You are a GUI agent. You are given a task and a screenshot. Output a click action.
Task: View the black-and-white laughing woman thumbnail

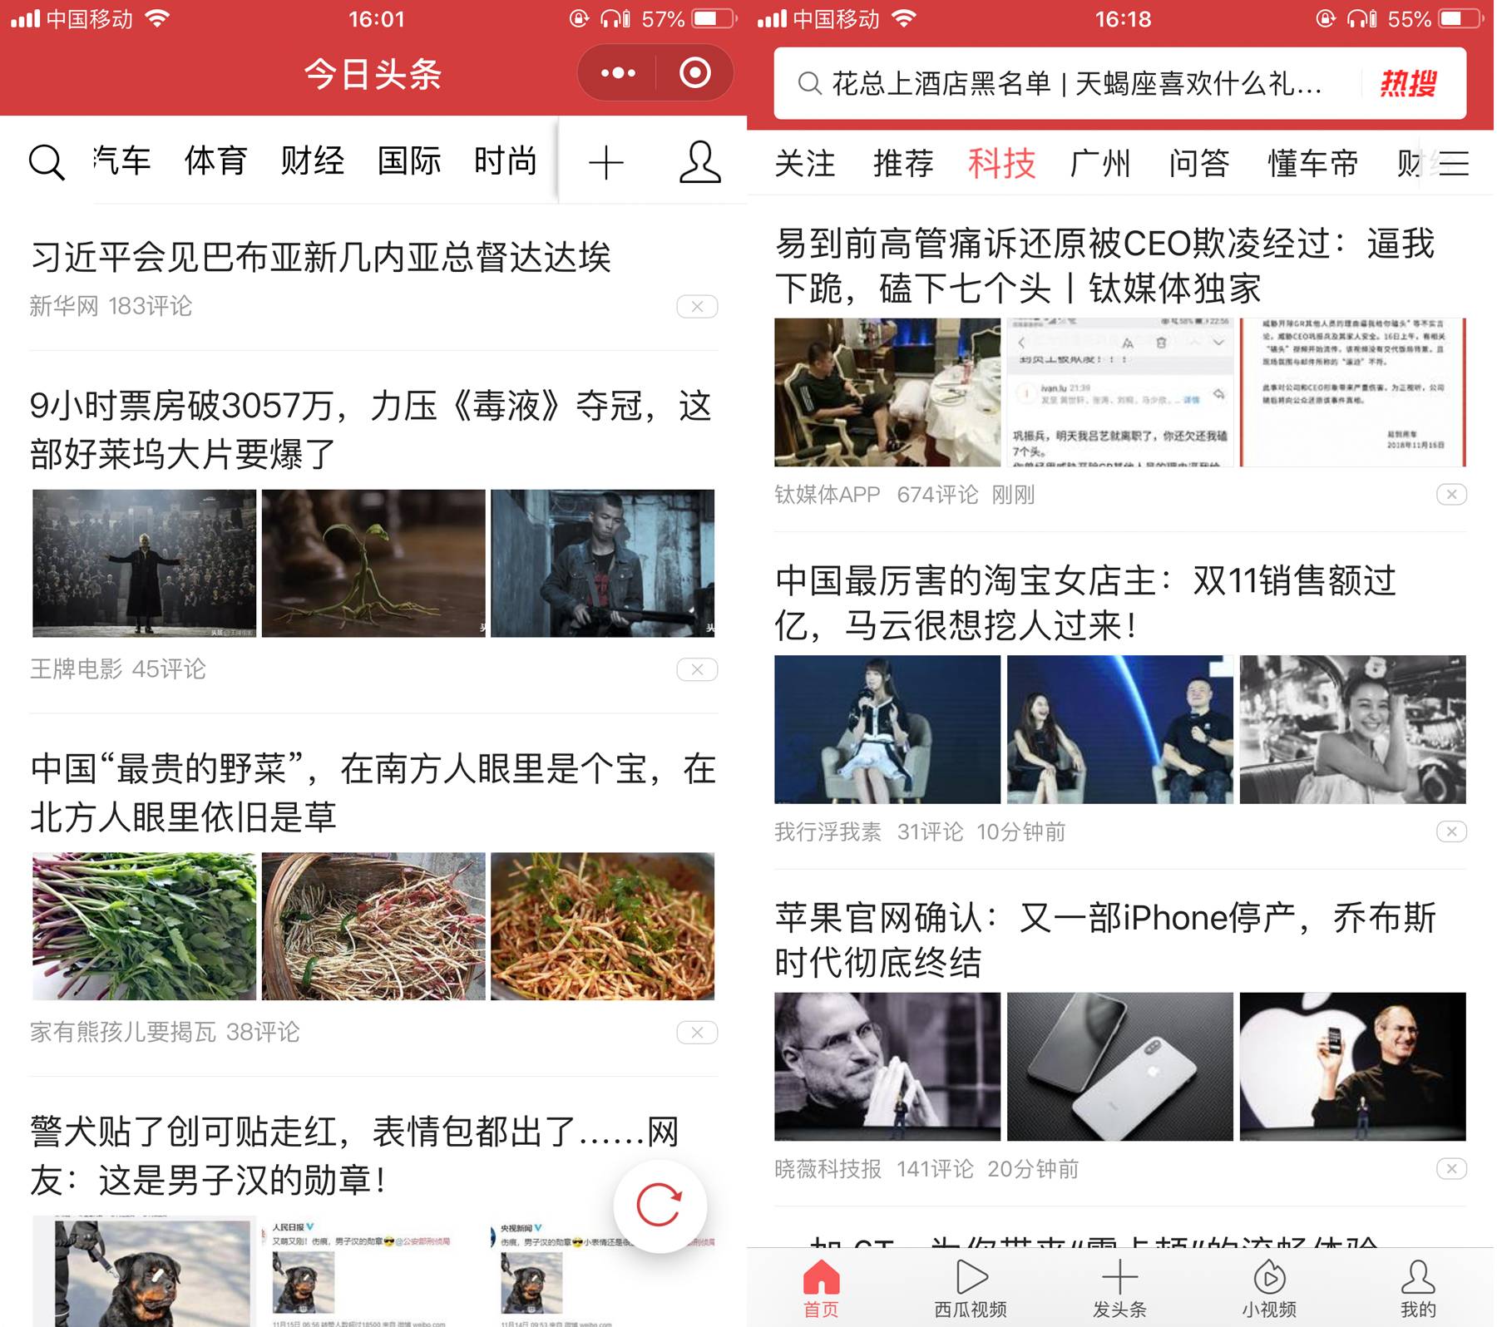click(1353, 729)
